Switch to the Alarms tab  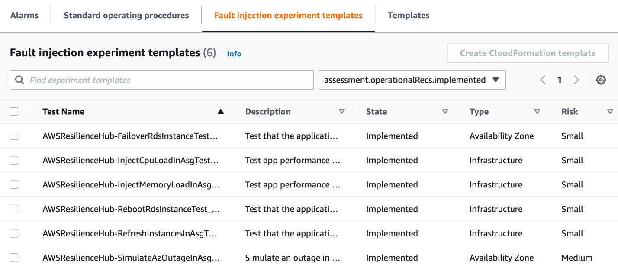(x=24, y=15)
